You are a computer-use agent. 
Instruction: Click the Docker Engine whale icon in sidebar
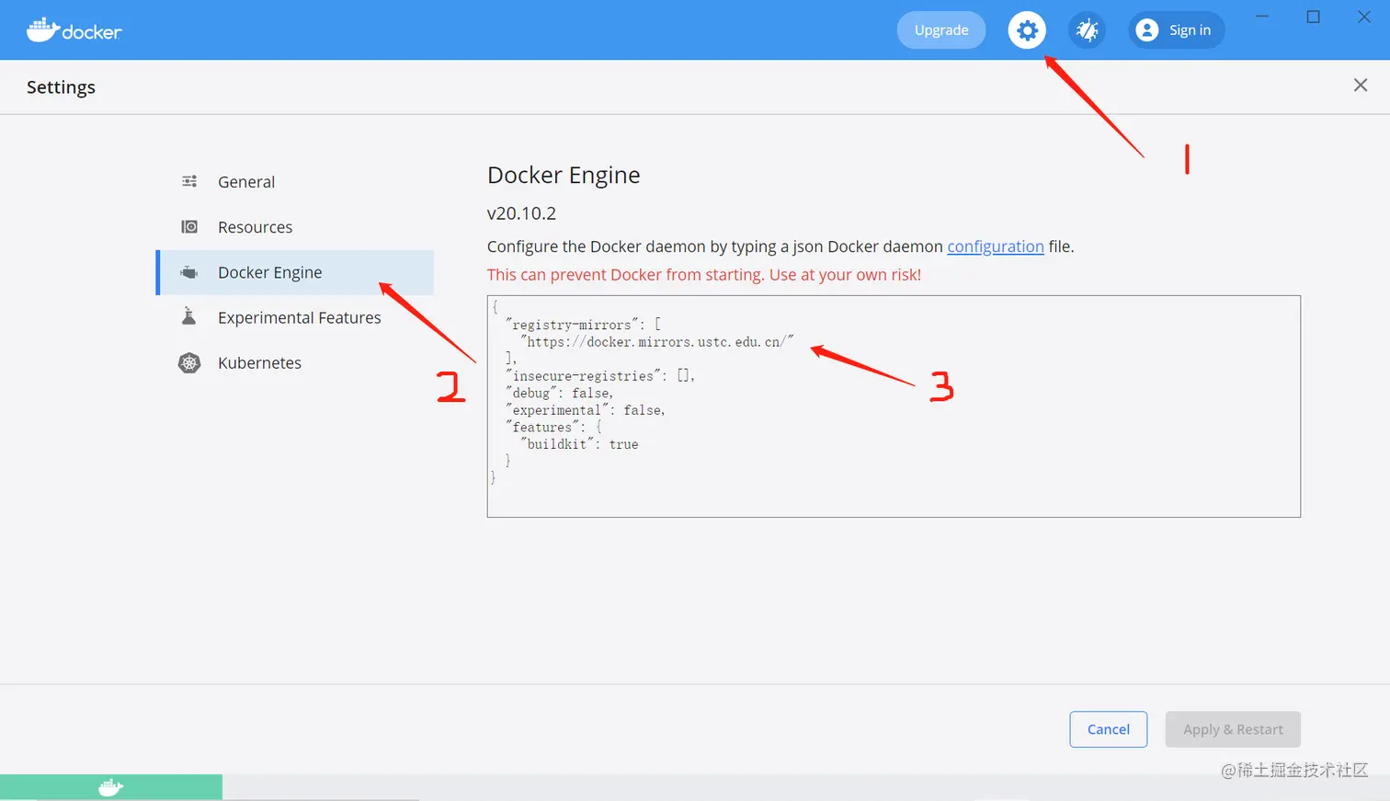tap(189, 272)
